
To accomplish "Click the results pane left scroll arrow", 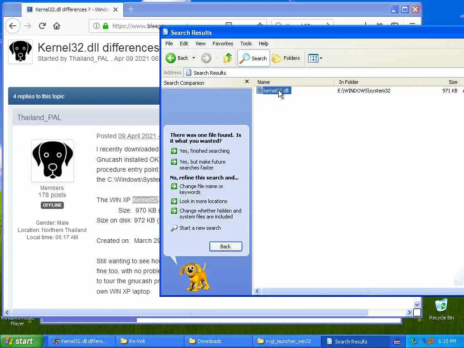I will pyautogui.click(x=257, y=291).
